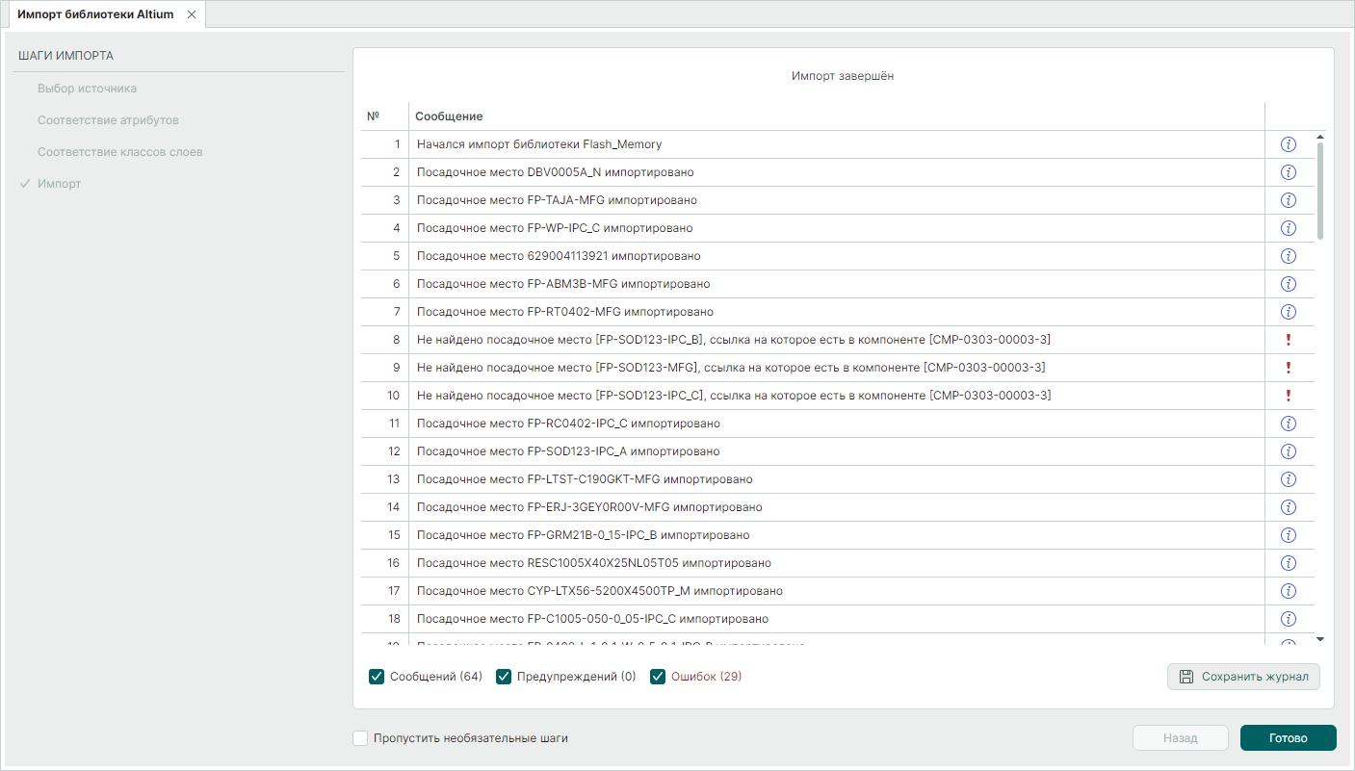Click info icon for RESC1005X40X25NL05T05 row
The width and height of the screenshot is (1355, 771).
pos(1288,563)
